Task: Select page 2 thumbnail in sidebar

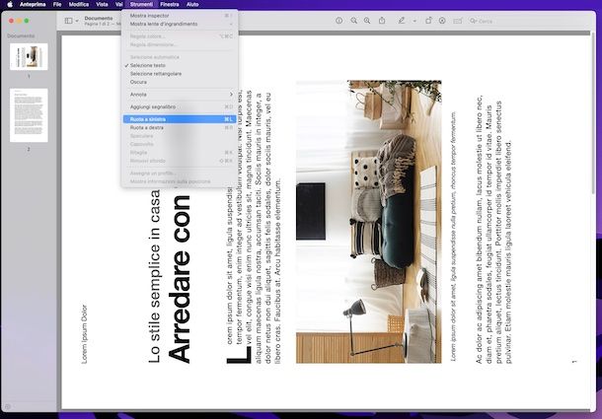Action: [x=29, y=115]
